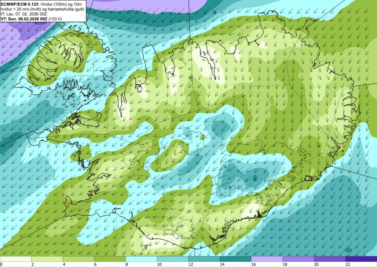Click the 18–20 medium purple legend swatch

298,259
